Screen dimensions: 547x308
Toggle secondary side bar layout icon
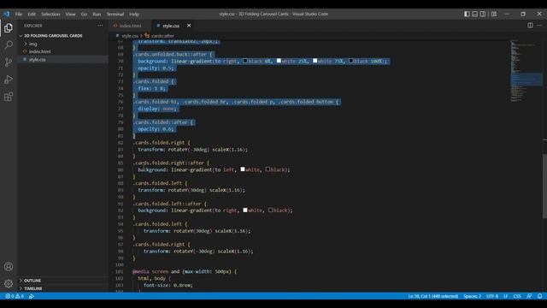[x=483, y=14]
